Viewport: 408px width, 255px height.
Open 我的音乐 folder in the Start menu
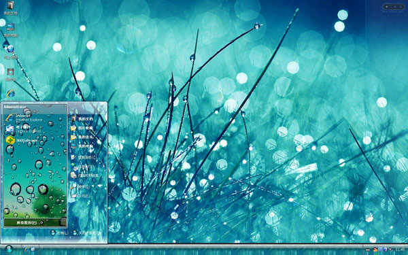(x=82, y=137)
